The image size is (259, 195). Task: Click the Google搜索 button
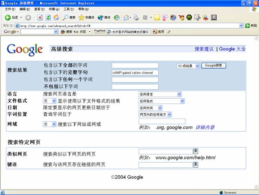click(x=213, y=65)
